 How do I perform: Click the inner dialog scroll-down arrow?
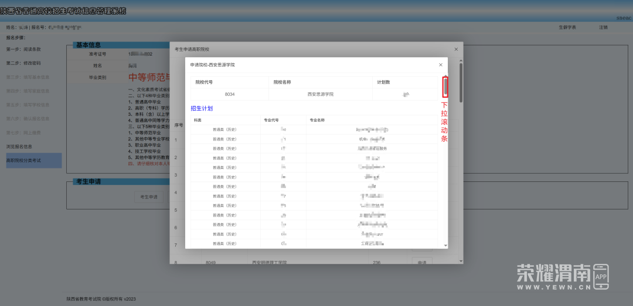[445, 246]
